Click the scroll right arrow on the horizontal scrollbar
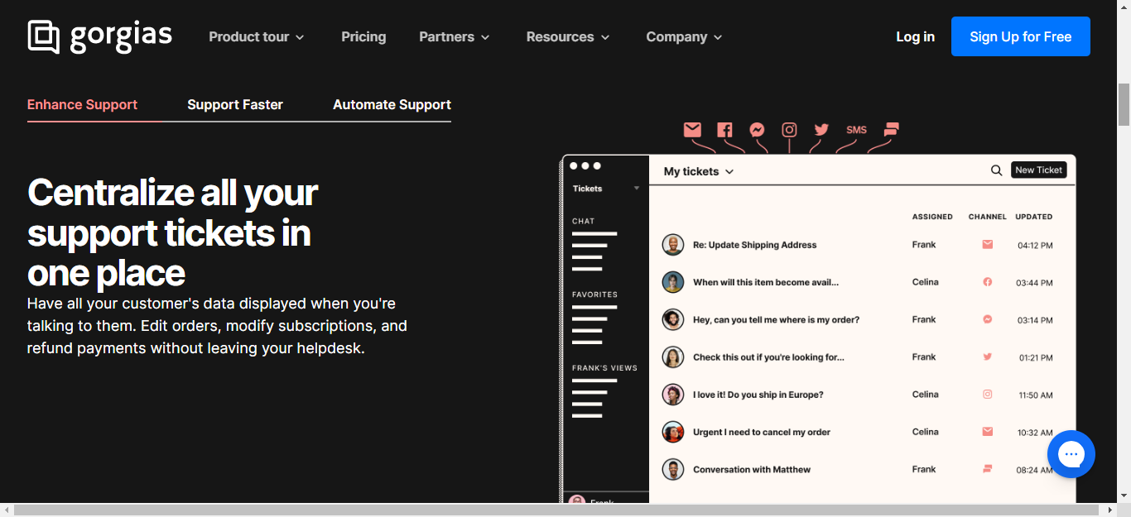1131x517 pixels. click(1109, 510)
